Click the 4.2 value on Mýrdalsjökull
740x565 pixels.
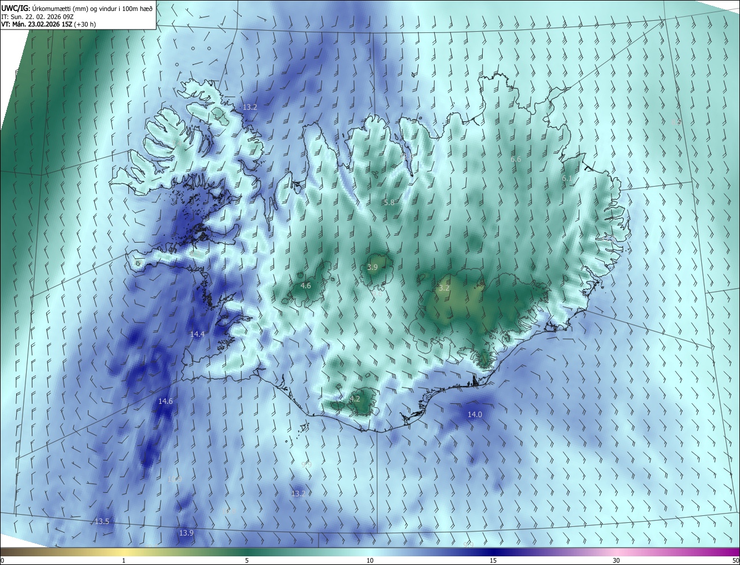click(x=355, y=399)
